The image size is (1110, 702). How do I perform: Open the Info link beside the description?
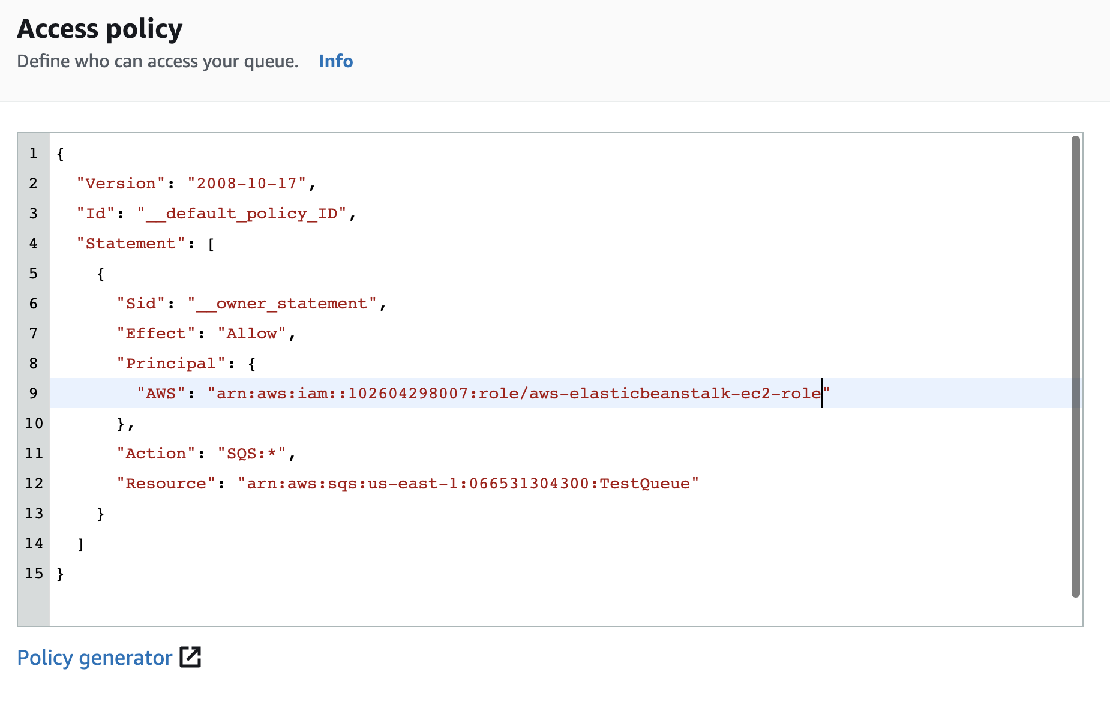pos(335,61)
